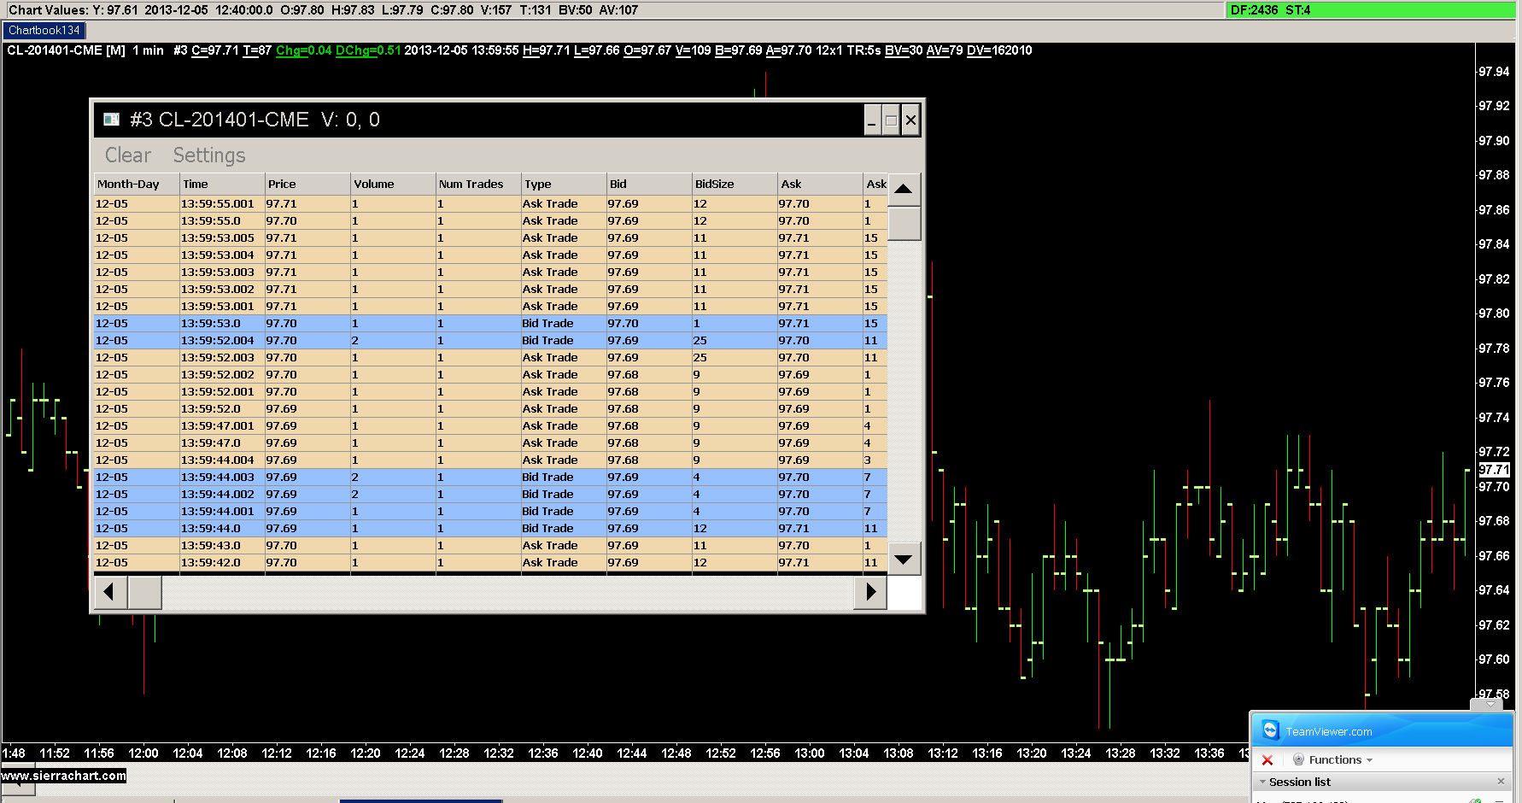Image resolution: width=1522 pixels, height=803 pixels.
Task: Maximize the #3 CL-201401-CME window
Action: pos(892,120)
